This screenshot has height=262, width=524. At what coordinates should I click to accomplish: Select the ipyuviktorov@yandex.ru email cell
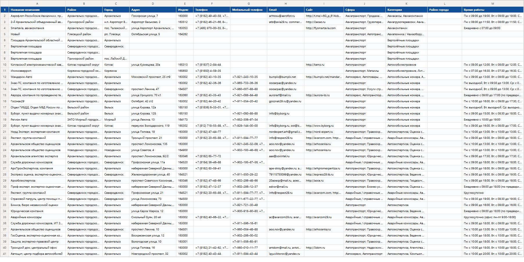click(286, 254)
